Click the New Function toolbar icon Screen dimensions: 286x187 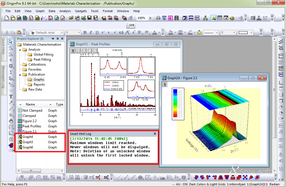(44, 18)
